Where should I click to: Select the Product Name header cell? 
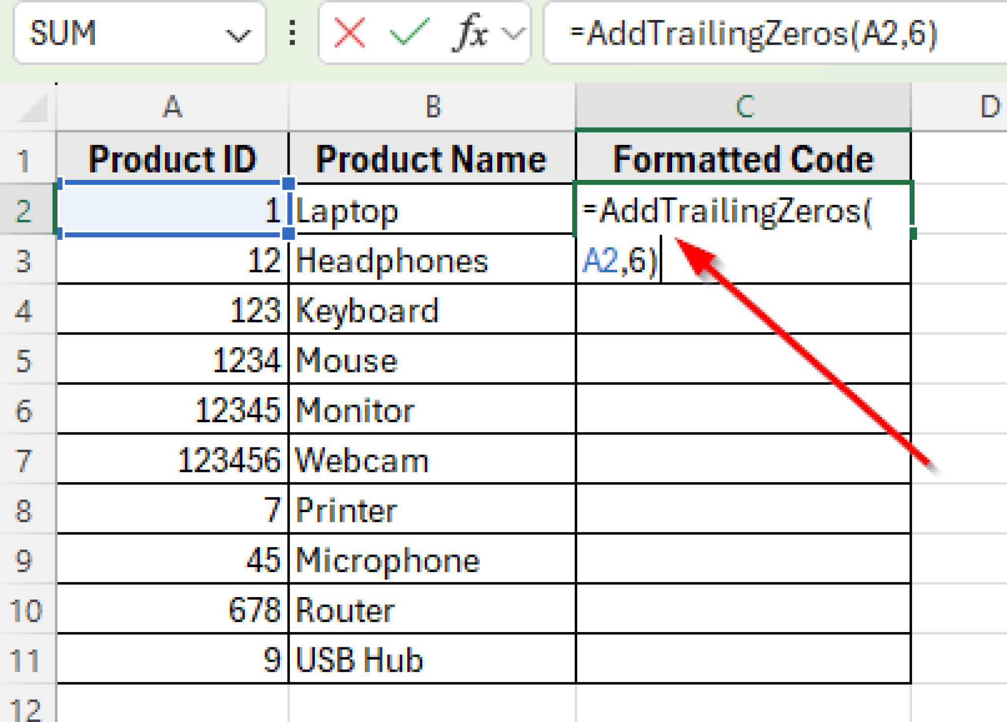coord(433,158)
